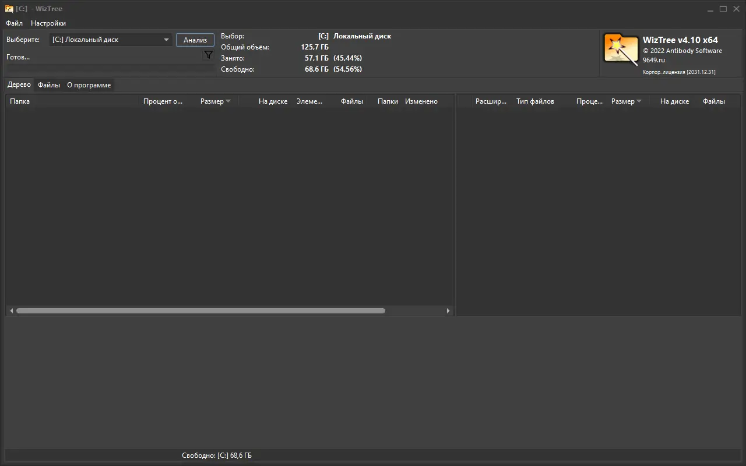This screenshot has height=466, width=746.
Task: Click the filter funnel icon
Action: [x=208, y=55]
